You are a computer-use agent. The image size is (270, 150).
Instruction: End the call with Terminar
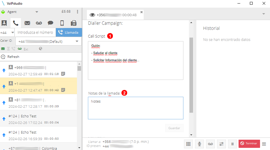[x=249, y=144]
